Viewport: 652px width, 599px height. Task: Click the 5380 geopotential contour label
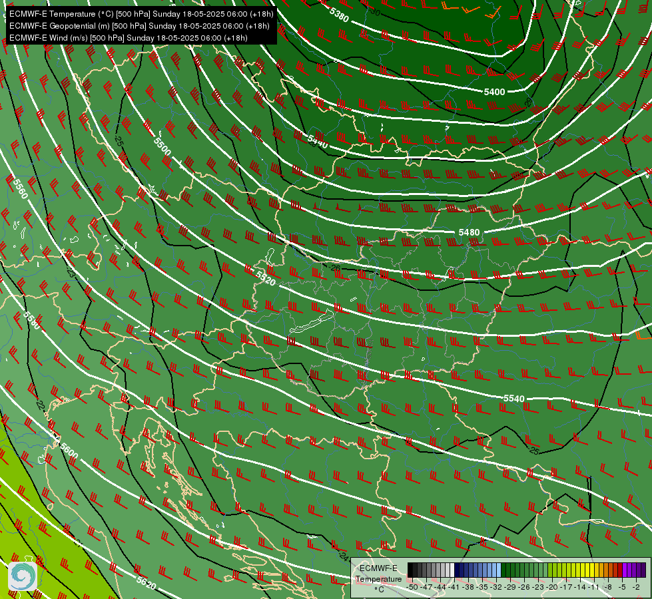click(339, 15)
